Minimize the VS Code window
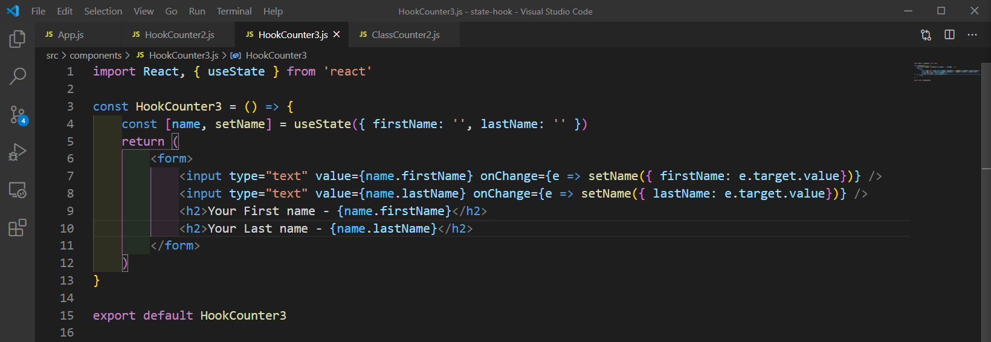Viewport: 991px width, 342px height. click(908, 11)
